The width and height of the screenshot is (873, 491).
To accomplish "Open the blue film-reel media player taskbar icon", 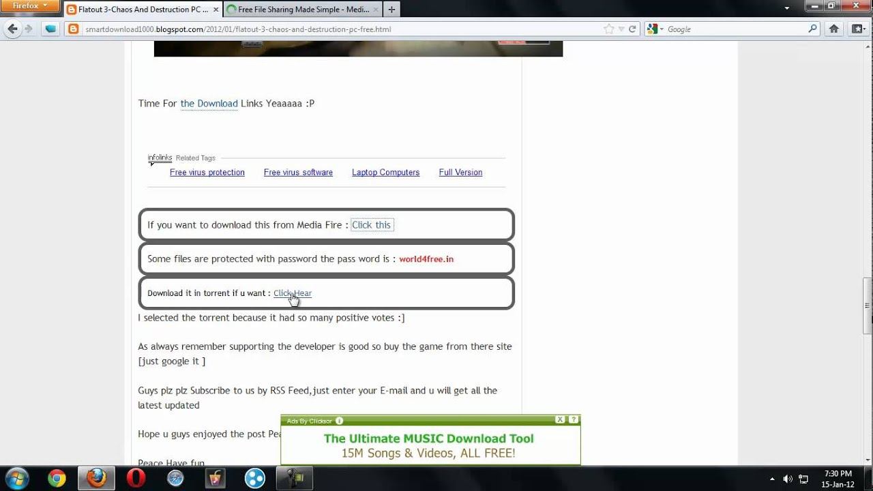I will point(254,479).
